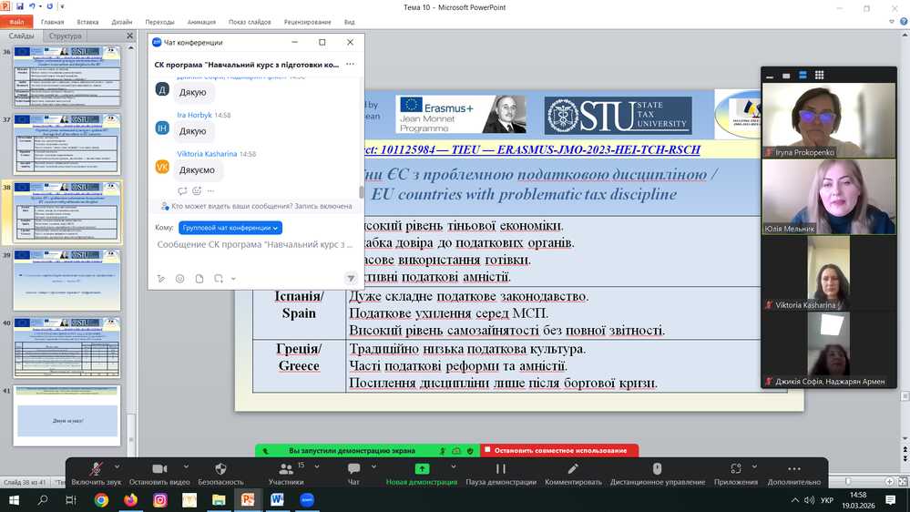This screenshot has width=910, height=512.
Task: Expand audio options arrow beside microphone
Action: (117, 465)
